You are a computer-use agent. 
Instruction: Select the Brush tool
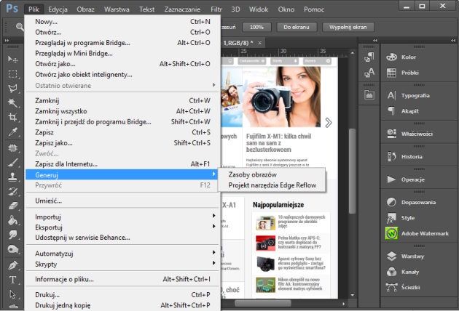pos(12,163)
